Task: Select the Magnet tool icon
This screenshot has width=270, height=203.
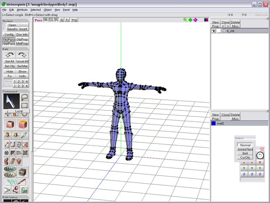Action: click(x=12, y=144)
